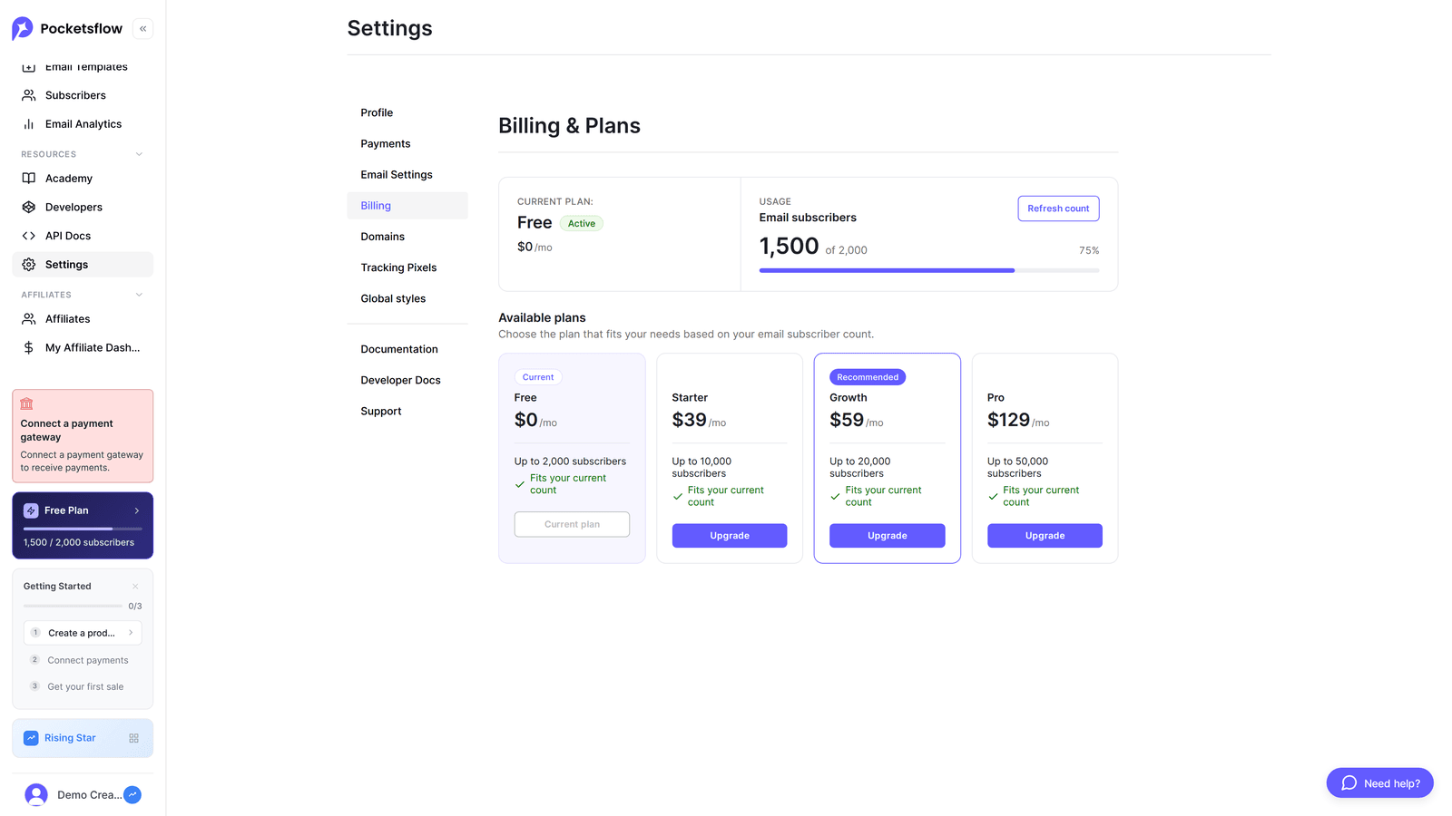Click the Demo Creator avatar
1452x816 pixels.
point(36,795)
